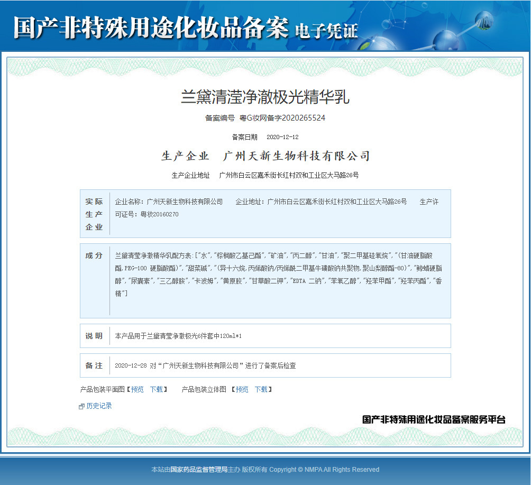531x485 pixels.
Task: Click the 备注 remarks label
Action: (x=94, y=365)
